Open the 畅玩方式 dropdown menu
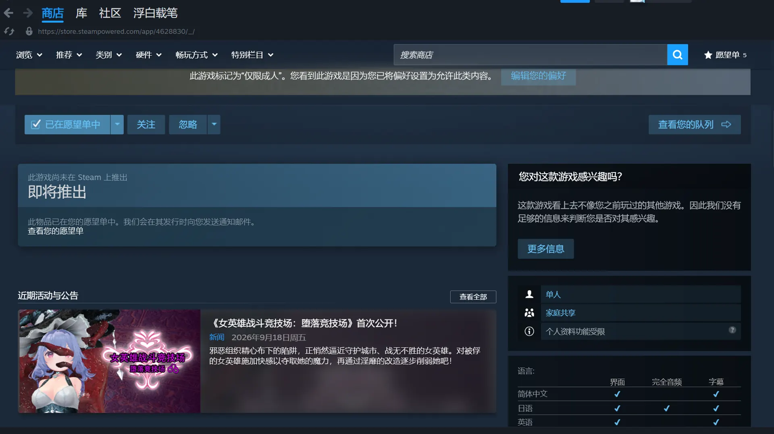 (197, 55)
